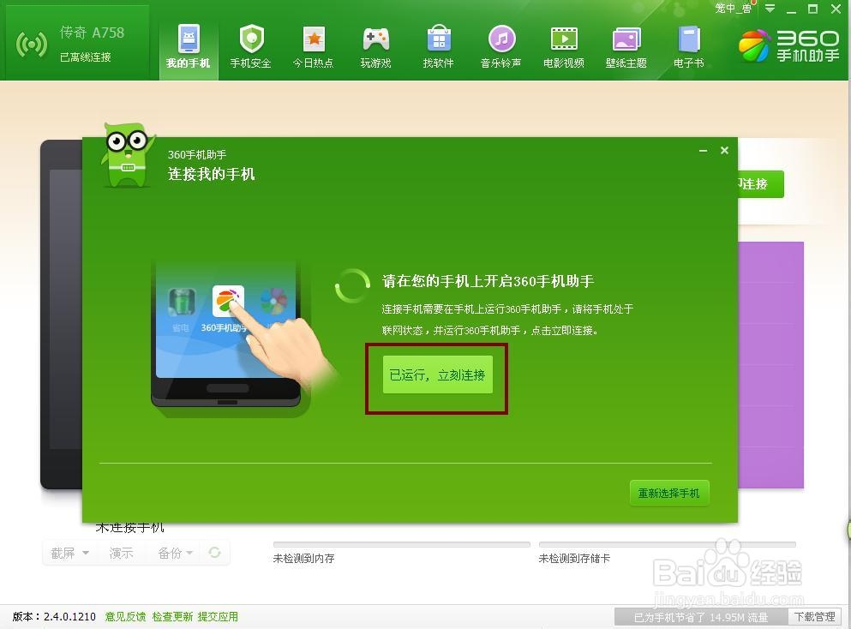Viewport: 851px width, 629px height.
Task: Click the wireless signal icon beside 传奇 A758
Action: tap(32, 44)
